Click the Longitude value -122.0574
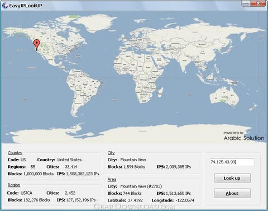The width and height of the screenshot is (268, 211). pos(185,200)
